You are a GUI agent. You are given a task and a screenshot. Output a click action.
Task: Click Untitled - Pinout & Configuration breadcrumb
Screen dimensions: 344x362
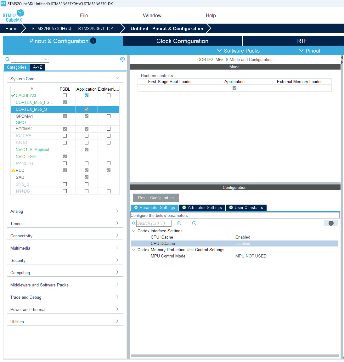pyautogui.click(x=167, y=29)
